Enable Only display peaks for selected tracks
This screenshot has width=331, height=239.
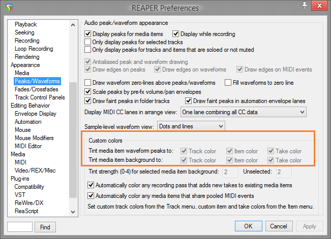click(88, 42)
